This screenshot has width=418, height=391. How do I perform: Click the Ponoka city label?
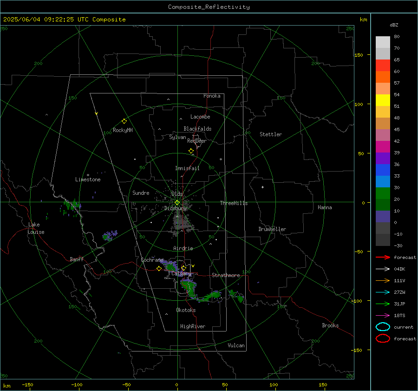pyautogui.click(x=212, y=96)
